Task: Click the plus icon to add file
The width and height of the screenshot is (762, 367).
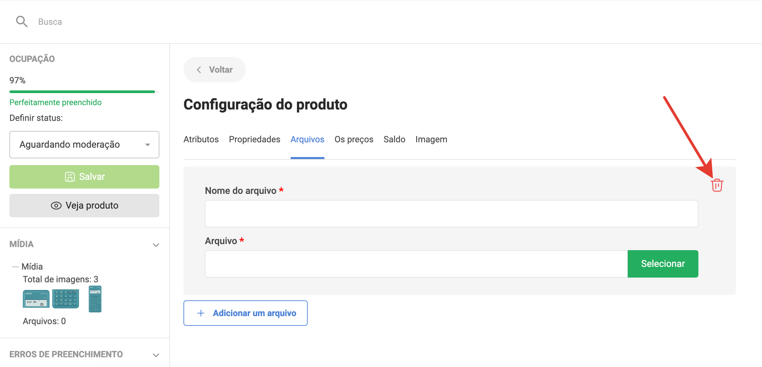Action: coord(201,313)
